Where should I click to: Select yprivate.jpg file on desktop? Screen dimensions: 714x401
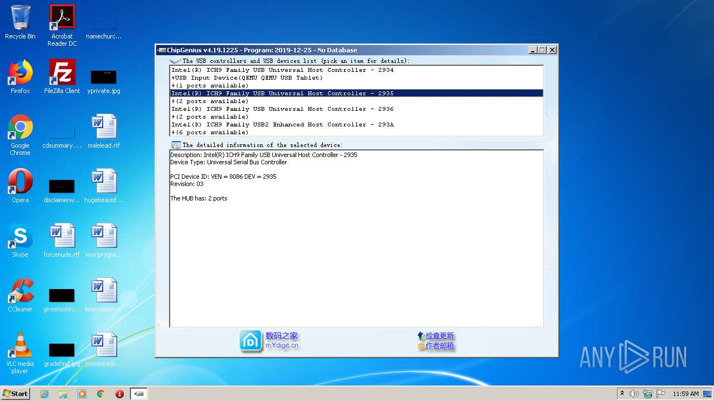pos(104,81)
